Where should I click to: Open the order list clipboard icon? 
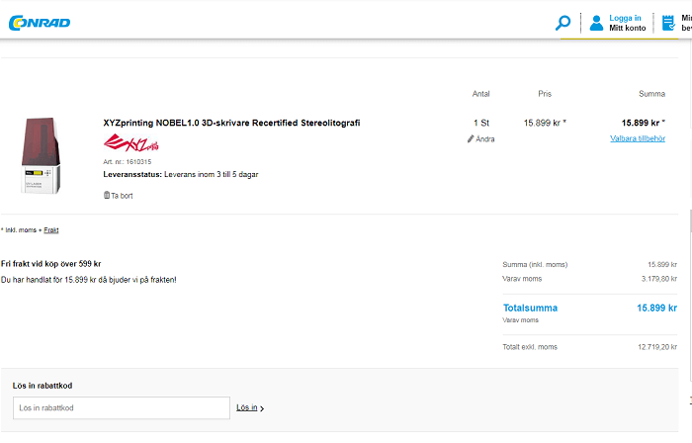[668, 23]
